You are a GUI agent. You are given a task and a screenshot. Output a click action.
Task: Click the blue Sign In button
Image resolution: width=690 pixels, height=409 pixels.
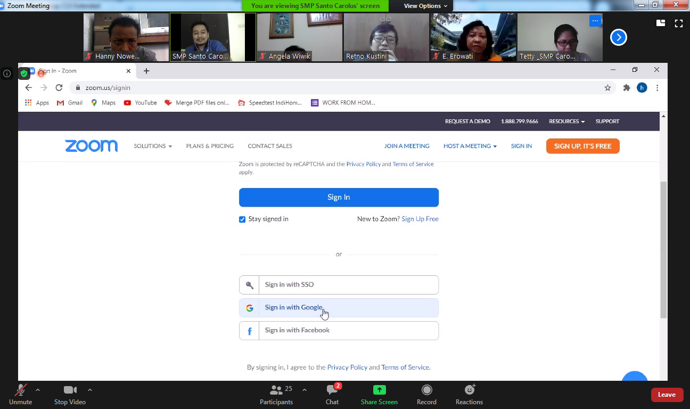click(339, 197)
